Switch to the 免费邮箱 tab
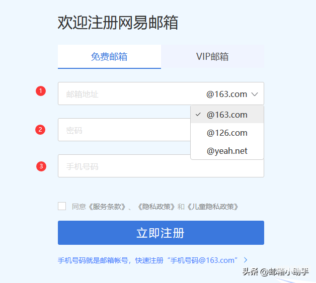This screenshot has height=283, width=316. point(109,57)
